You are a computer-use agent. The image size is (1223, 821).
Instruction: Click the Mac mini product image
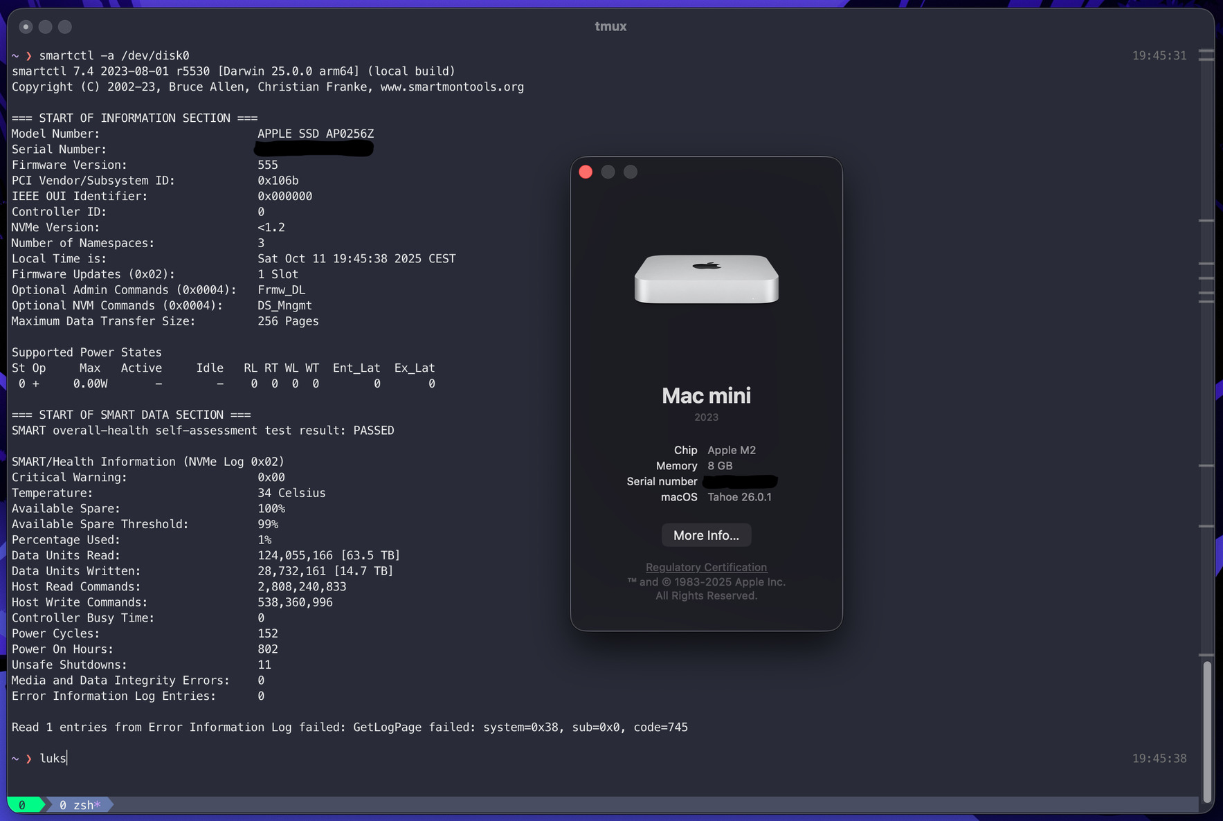point(706,278)
